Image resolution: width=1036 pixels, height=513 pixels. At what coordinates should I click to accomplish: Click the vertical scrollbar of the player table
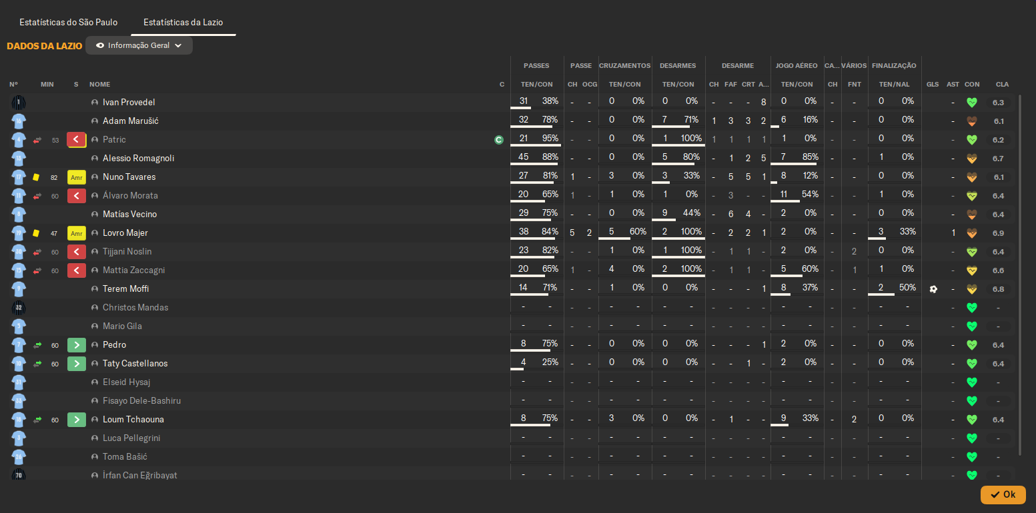[x=1019, y=274]
